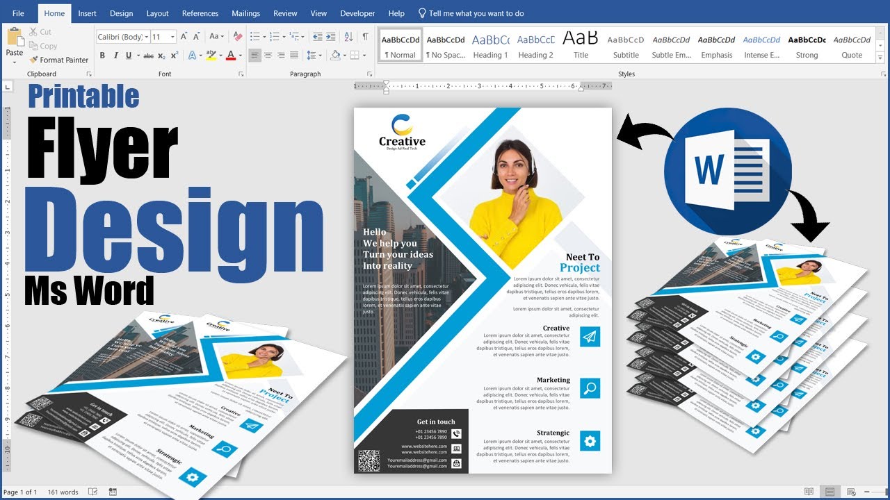Click the Numbering list icon

click(x=275, y=37)
